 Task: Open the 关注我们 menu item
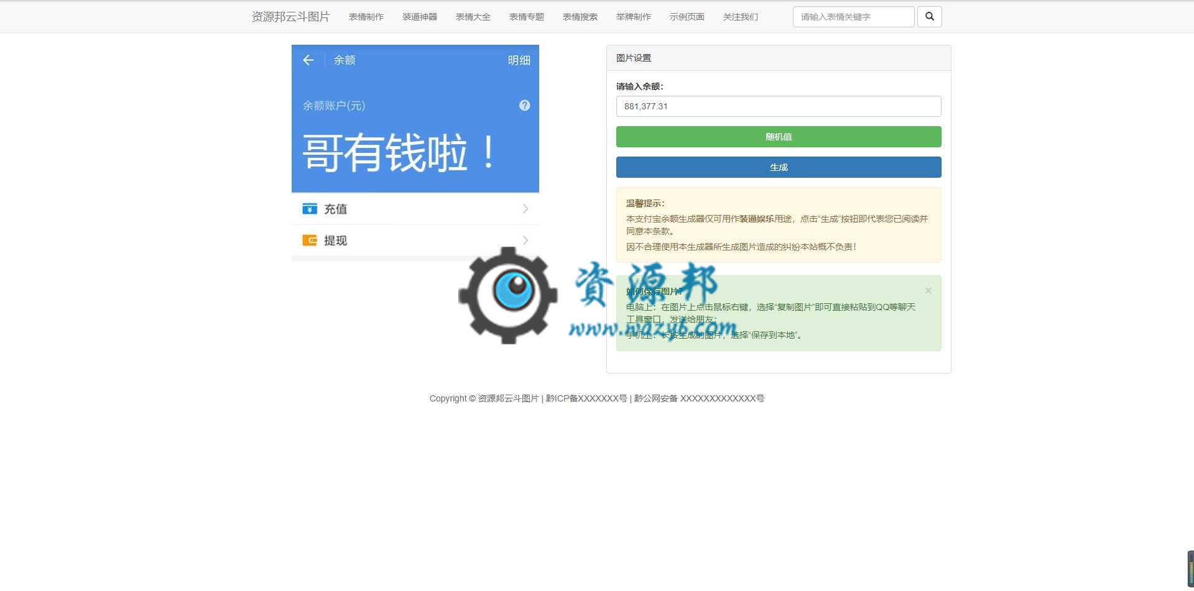pos(741,17)
